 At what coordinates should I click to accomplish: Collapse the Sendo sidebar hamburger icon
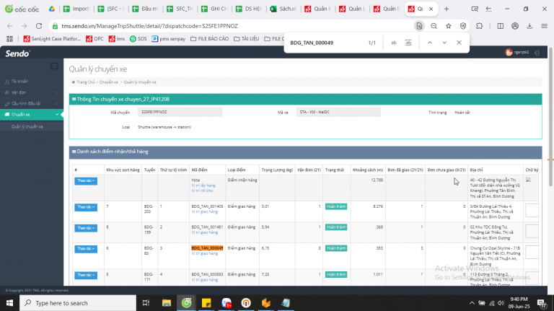(x=54, y=66)
